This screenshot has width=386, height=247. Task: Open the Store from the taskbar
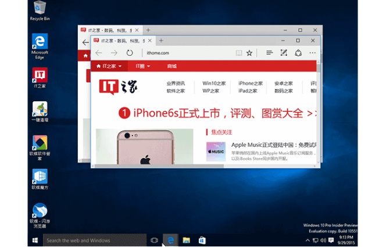(x=202, y=240)
